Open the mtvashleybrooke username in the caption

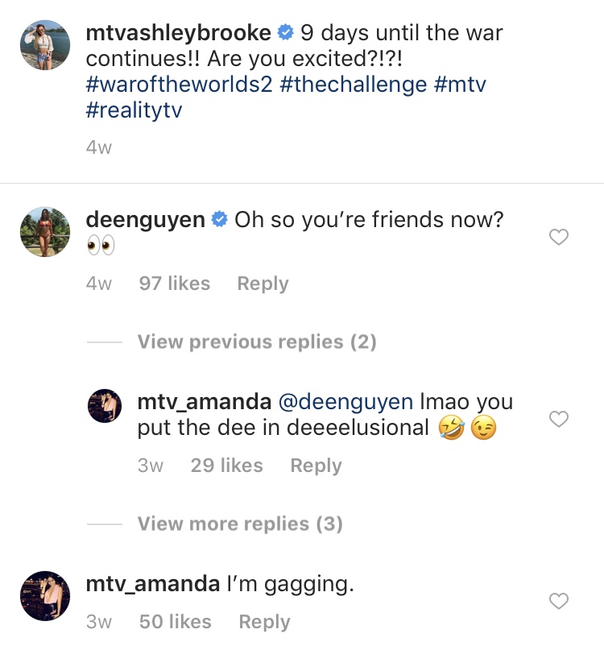click(x=178, y=33)
